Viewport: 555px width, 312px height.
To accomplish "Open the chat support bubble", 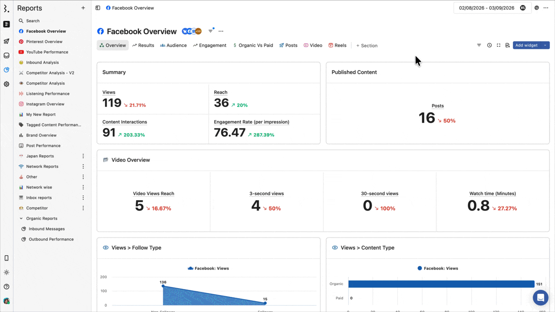I will [x=540, y=298].
